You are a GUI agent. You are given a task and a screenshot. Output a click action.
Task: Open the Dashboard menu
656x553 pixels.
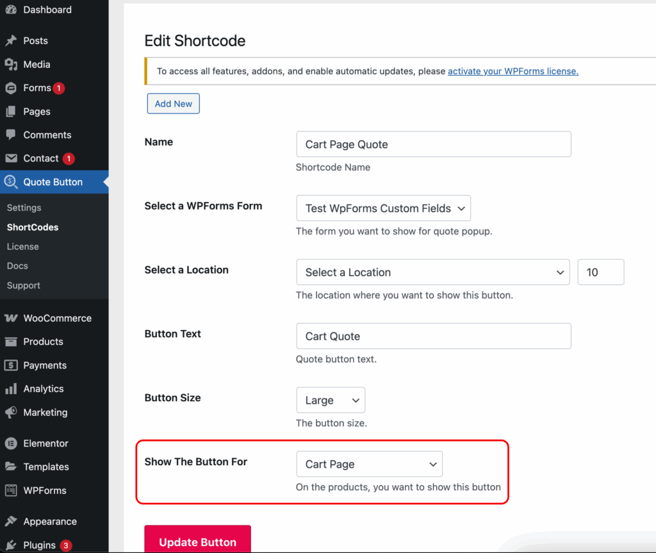click(54, 10)
